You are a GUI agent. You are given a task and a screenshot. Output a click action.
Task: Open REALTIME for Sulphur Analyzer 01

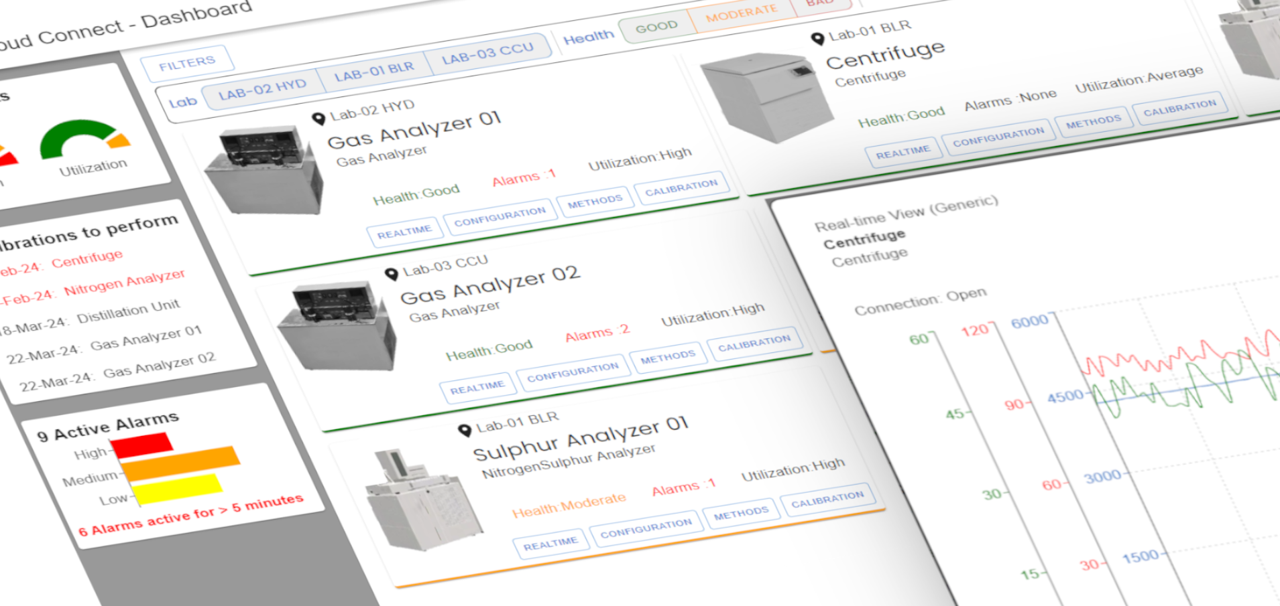550,544
